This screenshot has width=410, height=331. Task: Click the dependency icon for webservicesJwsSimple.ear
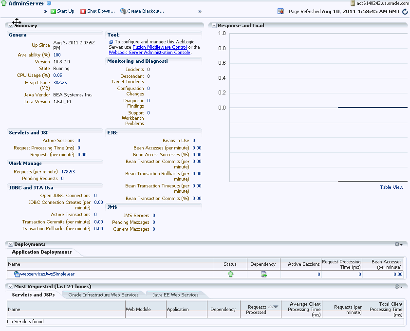coord(264,274)
